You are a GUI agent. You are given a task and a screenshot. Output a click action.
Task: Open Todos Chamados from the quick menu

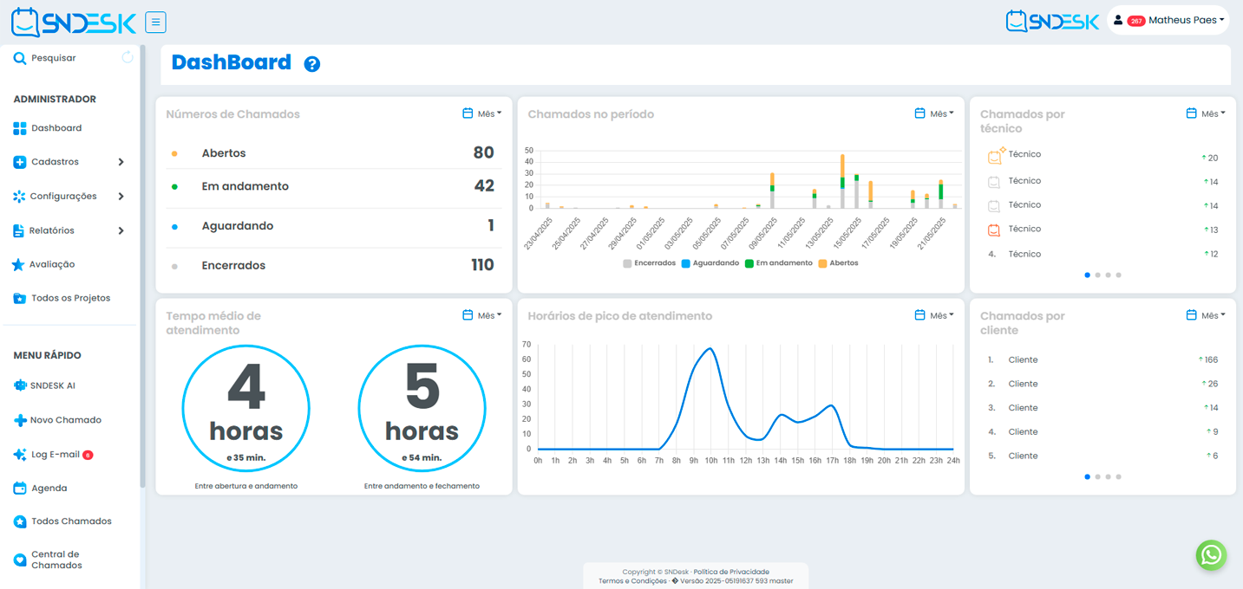tap(61, 521)
